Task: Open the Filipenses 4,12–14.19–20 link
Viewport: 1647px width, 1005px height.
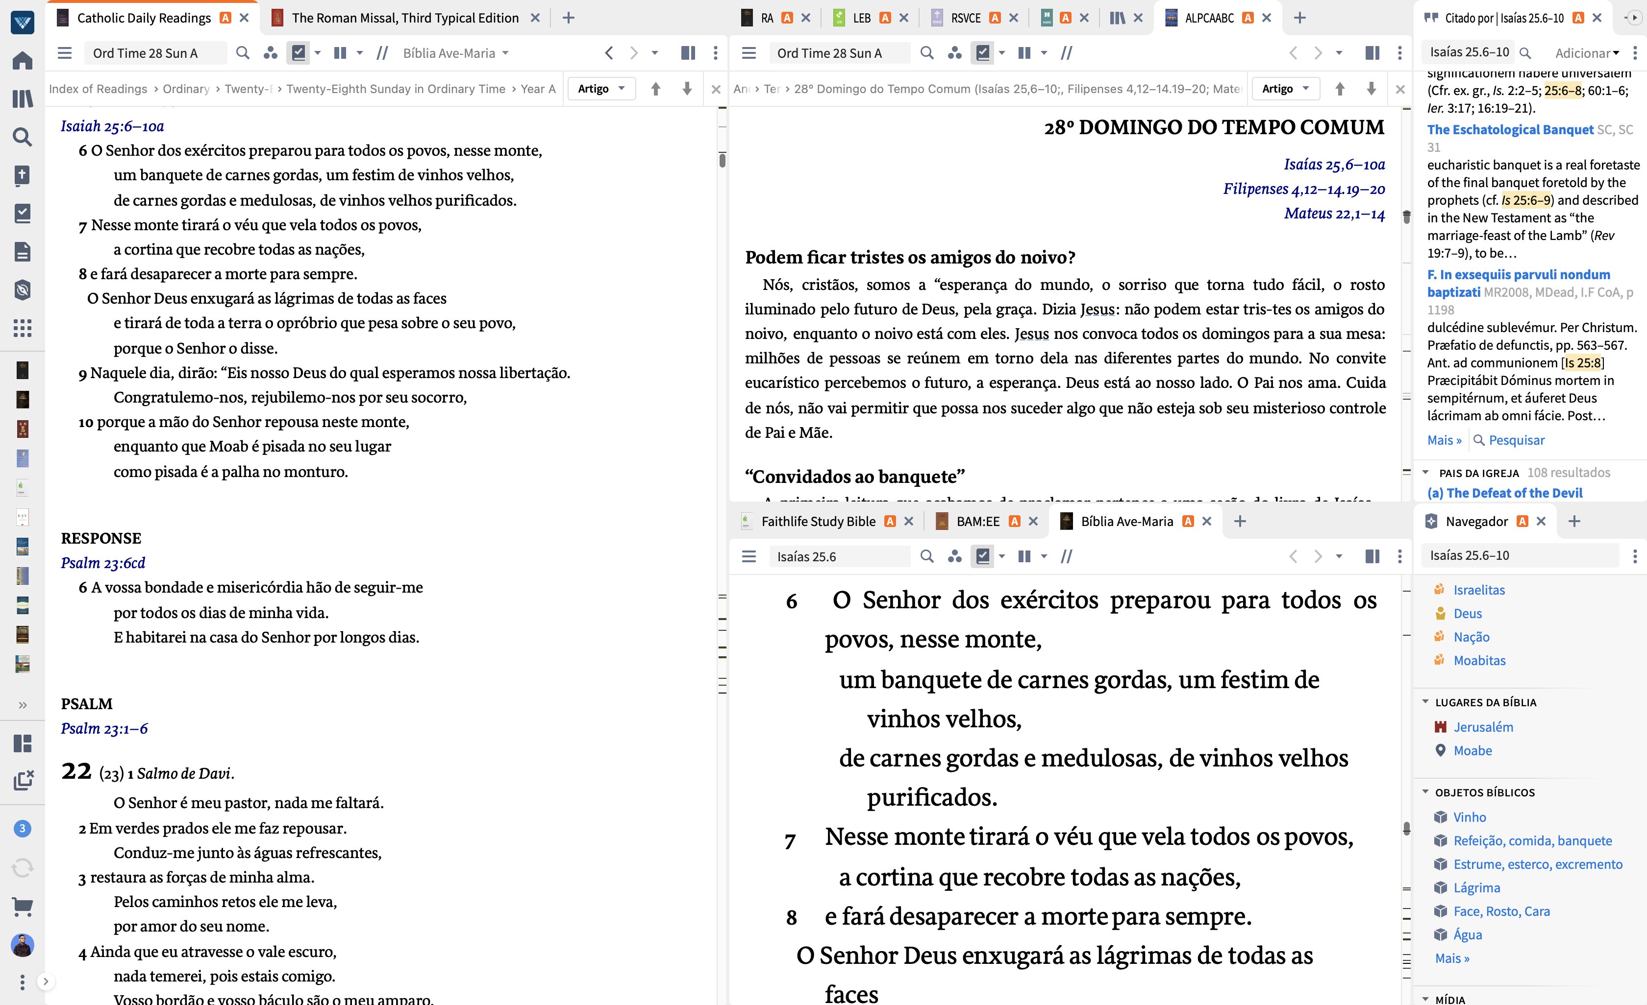Action: click(1304, 189)
